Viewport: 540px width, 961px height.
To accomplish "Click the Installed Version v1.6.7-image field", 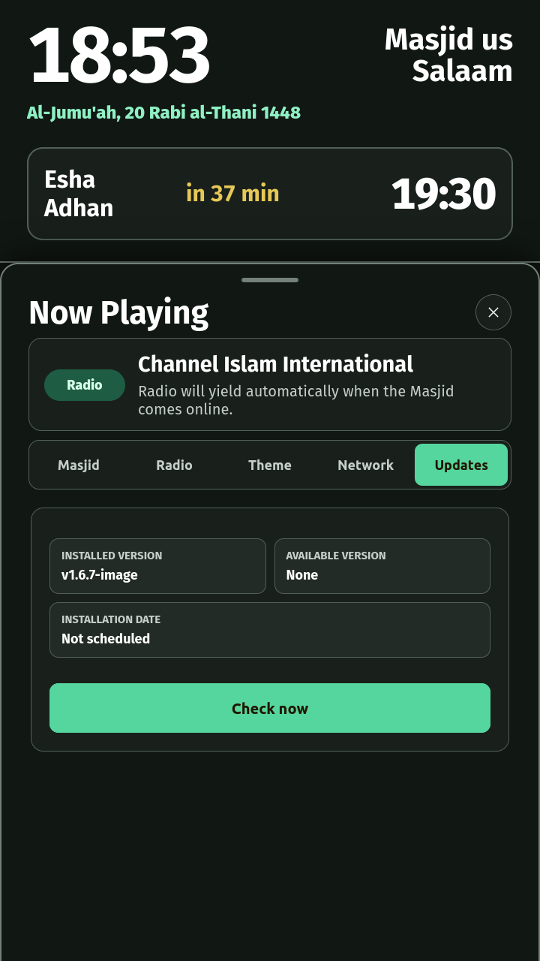I will (x=157, y=566).
